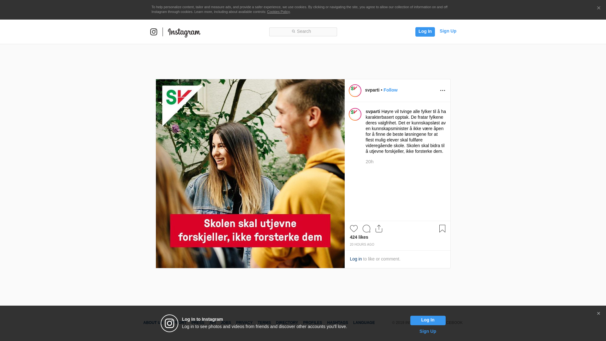Image resolution: width=606 pixels, height=341 pixels.
Task: Open svparti profile avatar in post header
Action: (355, 91)
